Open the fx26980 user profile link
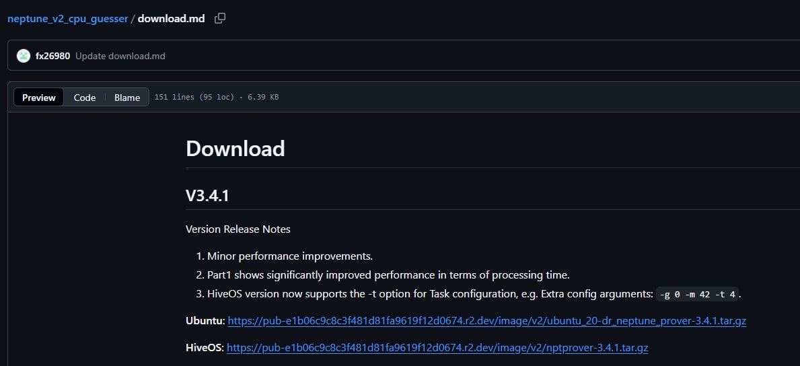The image size is (800, 366). tap(52, 56)
